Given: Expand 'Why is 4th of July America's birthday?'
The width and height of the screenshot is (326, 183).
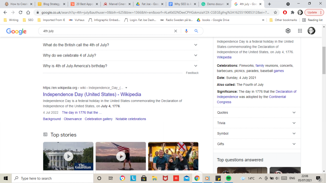Looking at the screenshot, I should coord(121,66).
